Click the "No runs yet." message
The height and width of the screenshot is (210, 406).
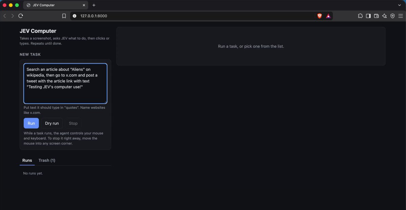(x=33, y=173)
